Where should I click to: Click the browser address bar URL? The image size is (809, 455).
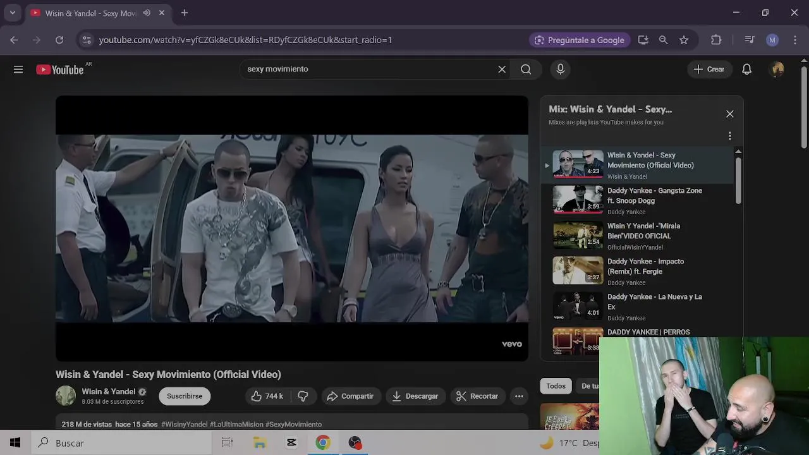pyautogui.click(x=246, y=40)
